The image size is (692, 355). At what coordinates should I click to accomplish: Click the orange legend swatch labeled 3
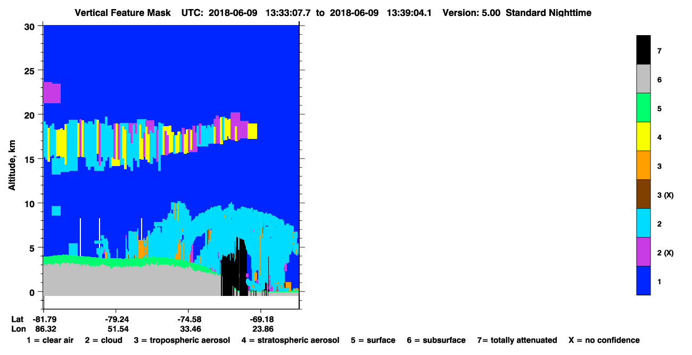[644, 165]
